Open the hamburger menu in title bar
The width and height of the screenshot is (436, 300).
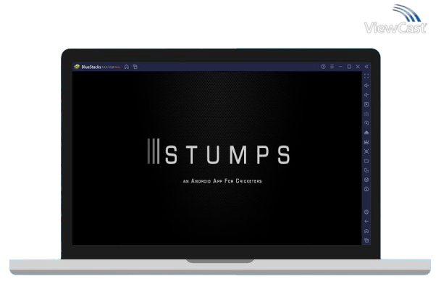point(332,67)
